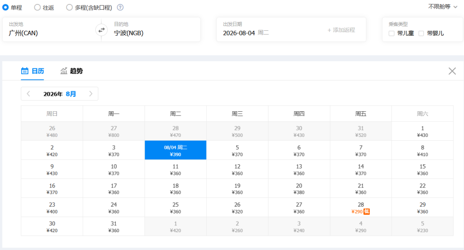The height and width of the screenshot is (250, 464).
Task: Choose September 1 priced ¥420
Action: [175, 227]
